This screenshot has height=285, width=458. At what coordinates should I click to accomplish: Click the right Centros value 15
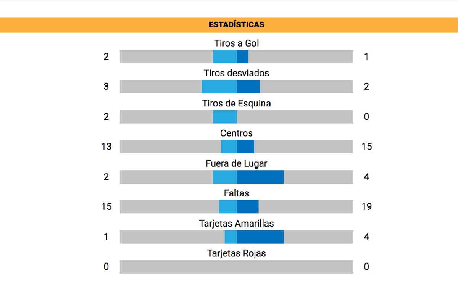click(x=367, y=147)
